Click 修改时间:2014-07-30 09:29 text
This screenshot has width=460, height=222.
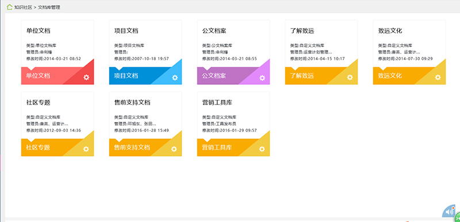point(406,59)
